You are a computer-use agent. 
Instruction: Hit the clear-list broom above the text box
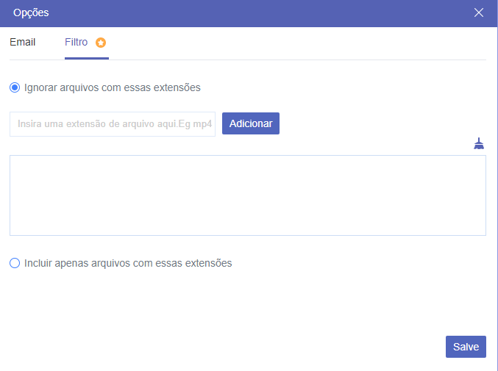[x=479, y=143]
